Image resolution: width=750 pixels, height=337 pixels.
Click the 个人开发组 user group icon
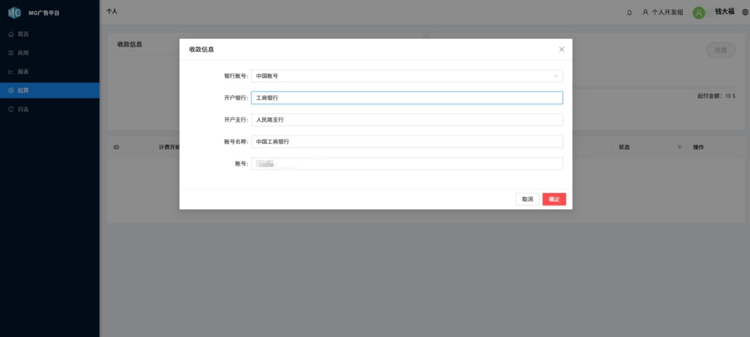pyautogui.click(x=645, y=12)
